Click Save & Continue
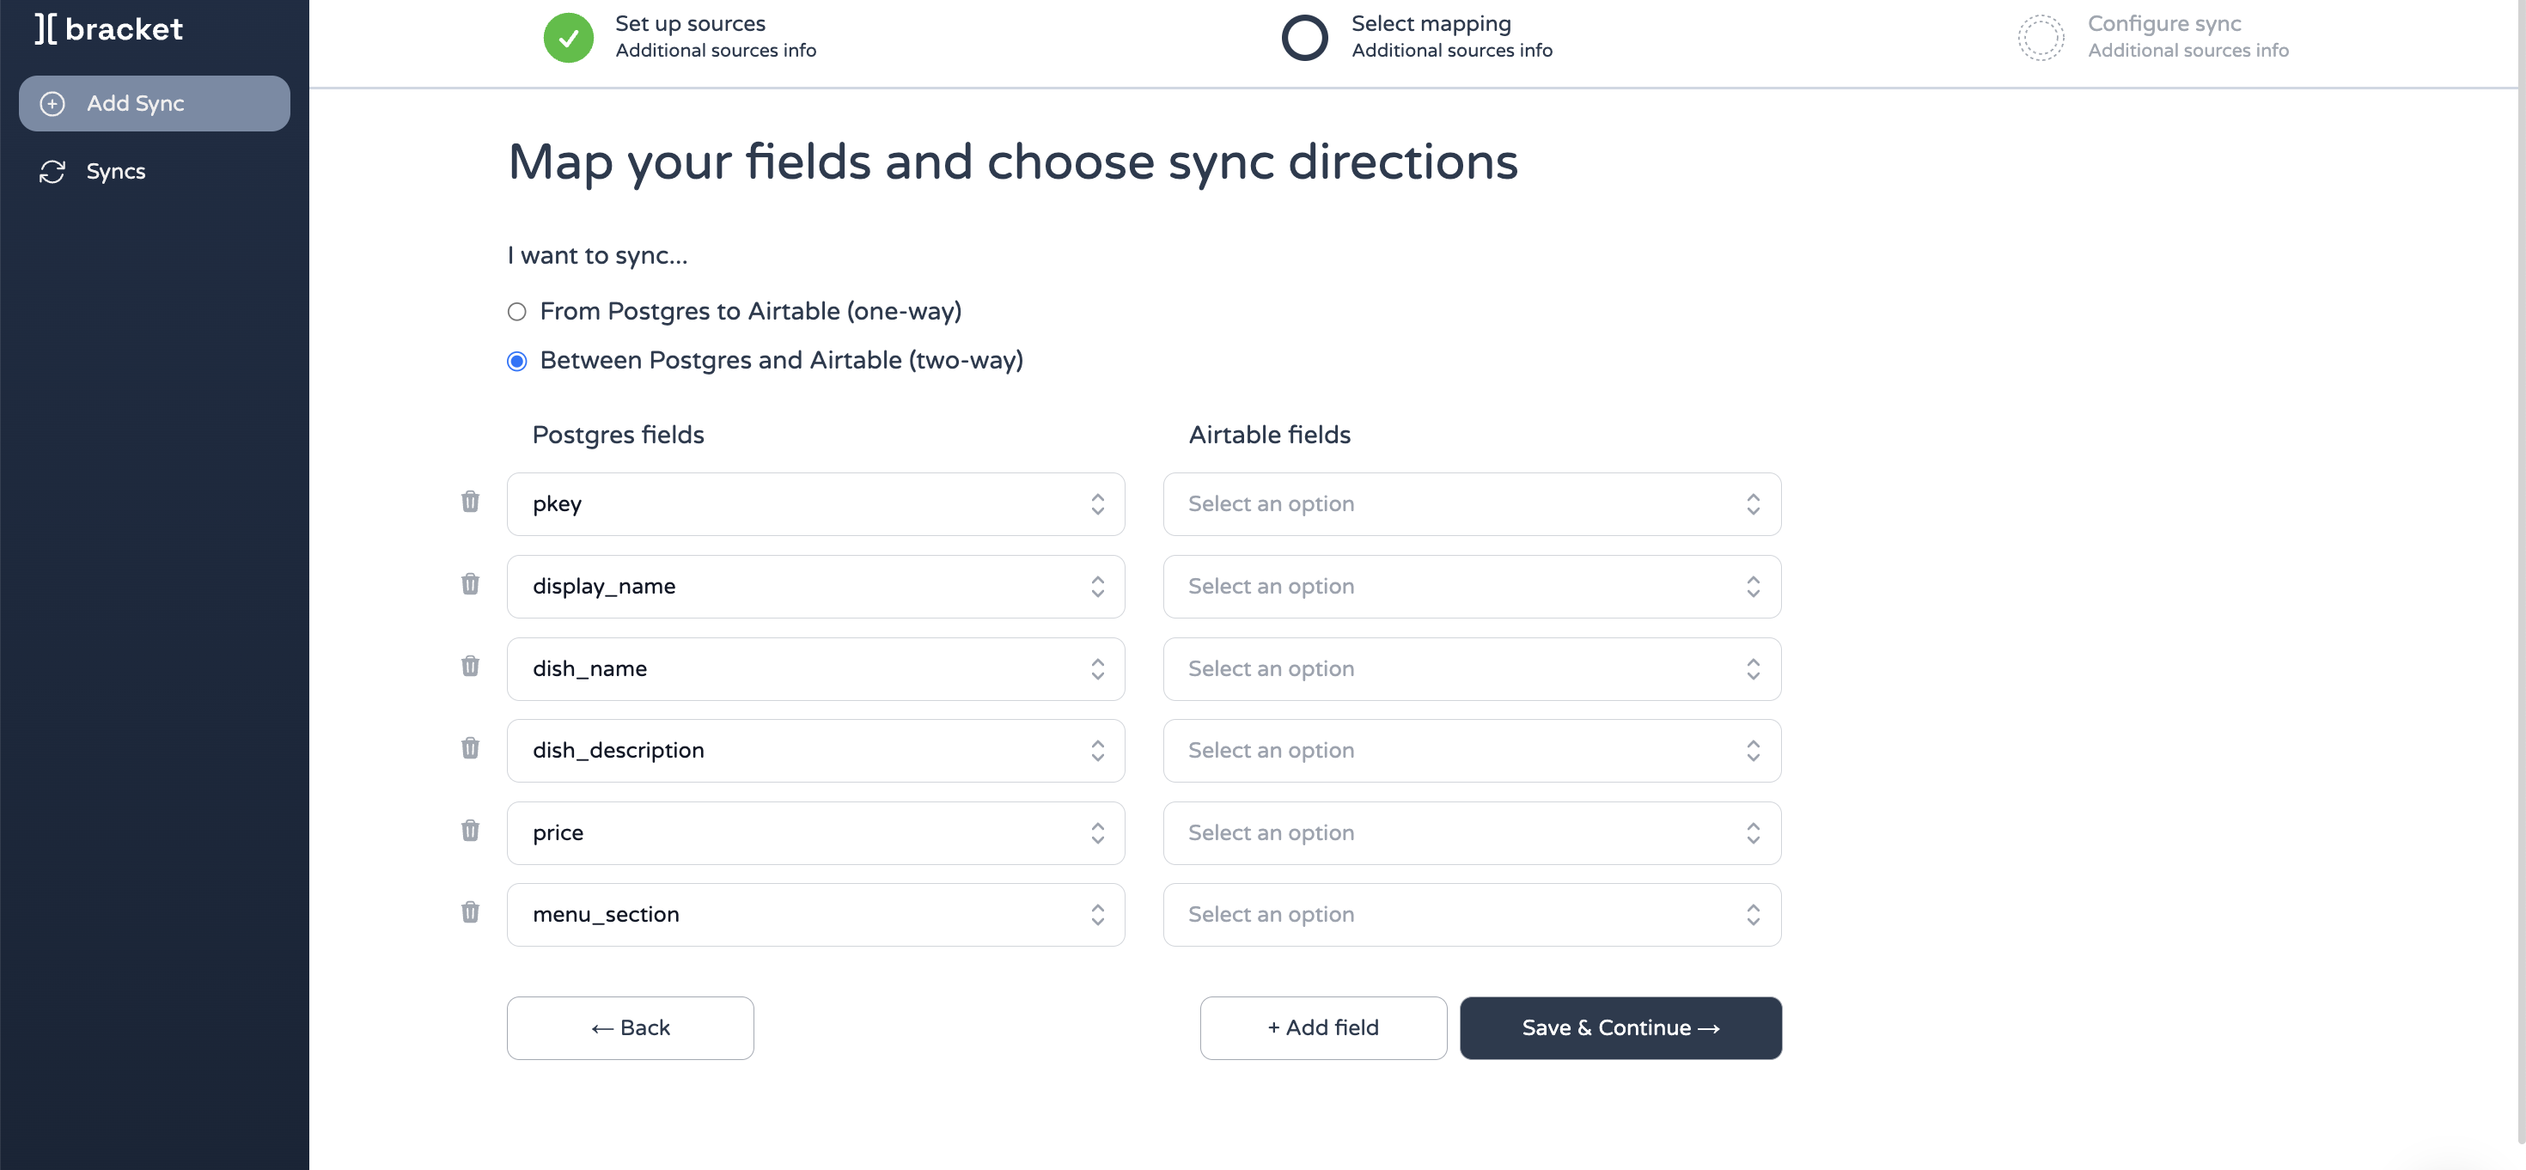The width and height of the screenshot is (2526, 1170). pyautogui.click(x=1620, y=1027)
